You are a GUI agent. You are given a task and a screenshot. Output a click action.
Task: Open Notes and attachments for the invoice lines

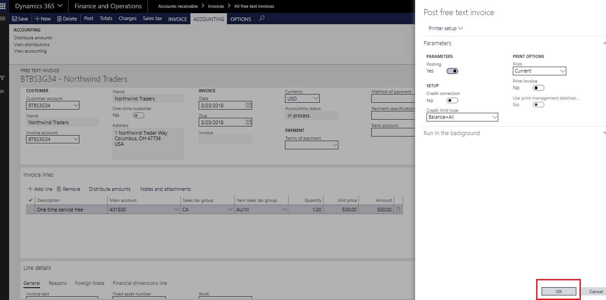[x=165, y=189]
